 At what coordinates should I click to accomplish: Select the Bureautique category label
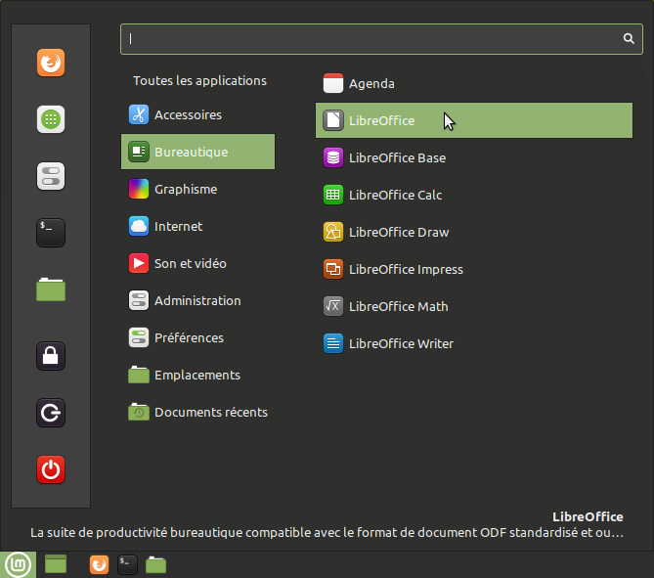point(191,152)
